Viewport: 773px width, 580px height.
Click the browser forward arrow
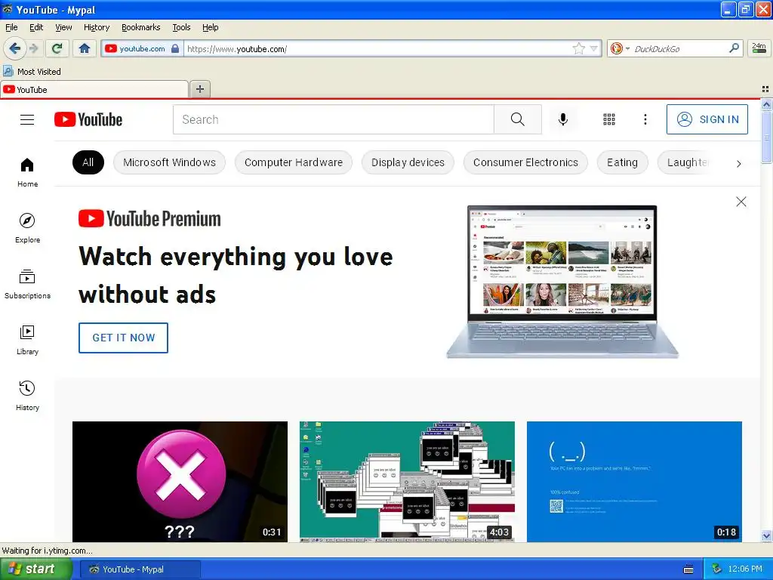point(33,48)
